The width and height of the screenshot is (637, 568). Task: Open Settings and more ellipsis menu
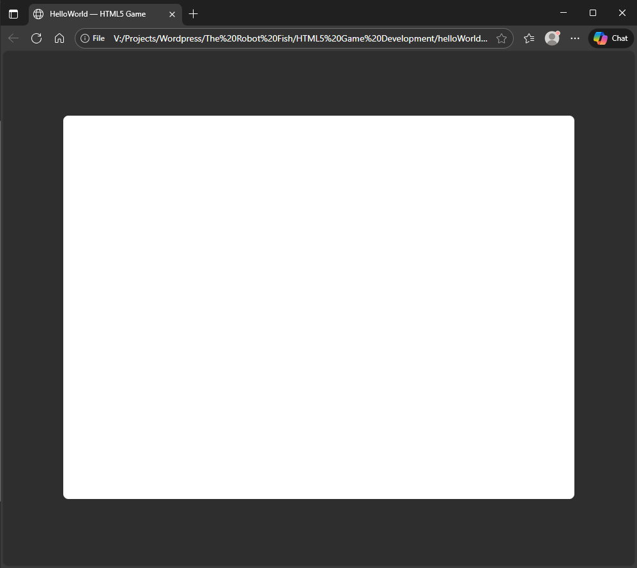[575, 38]
